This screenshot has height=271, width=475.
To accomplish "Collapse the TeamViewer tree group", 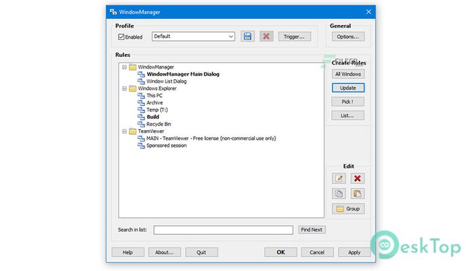I will pyautogui.click(x=124, y=131).
